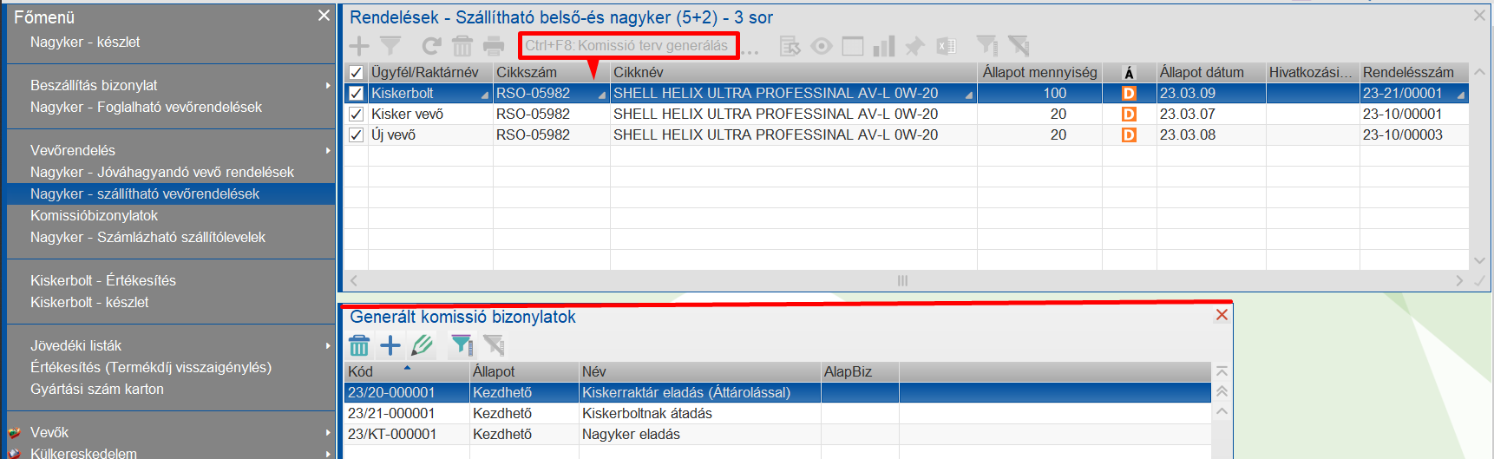Sort by Állapot dátum column header
The image size is (1494, 459).
(1211, 72)
